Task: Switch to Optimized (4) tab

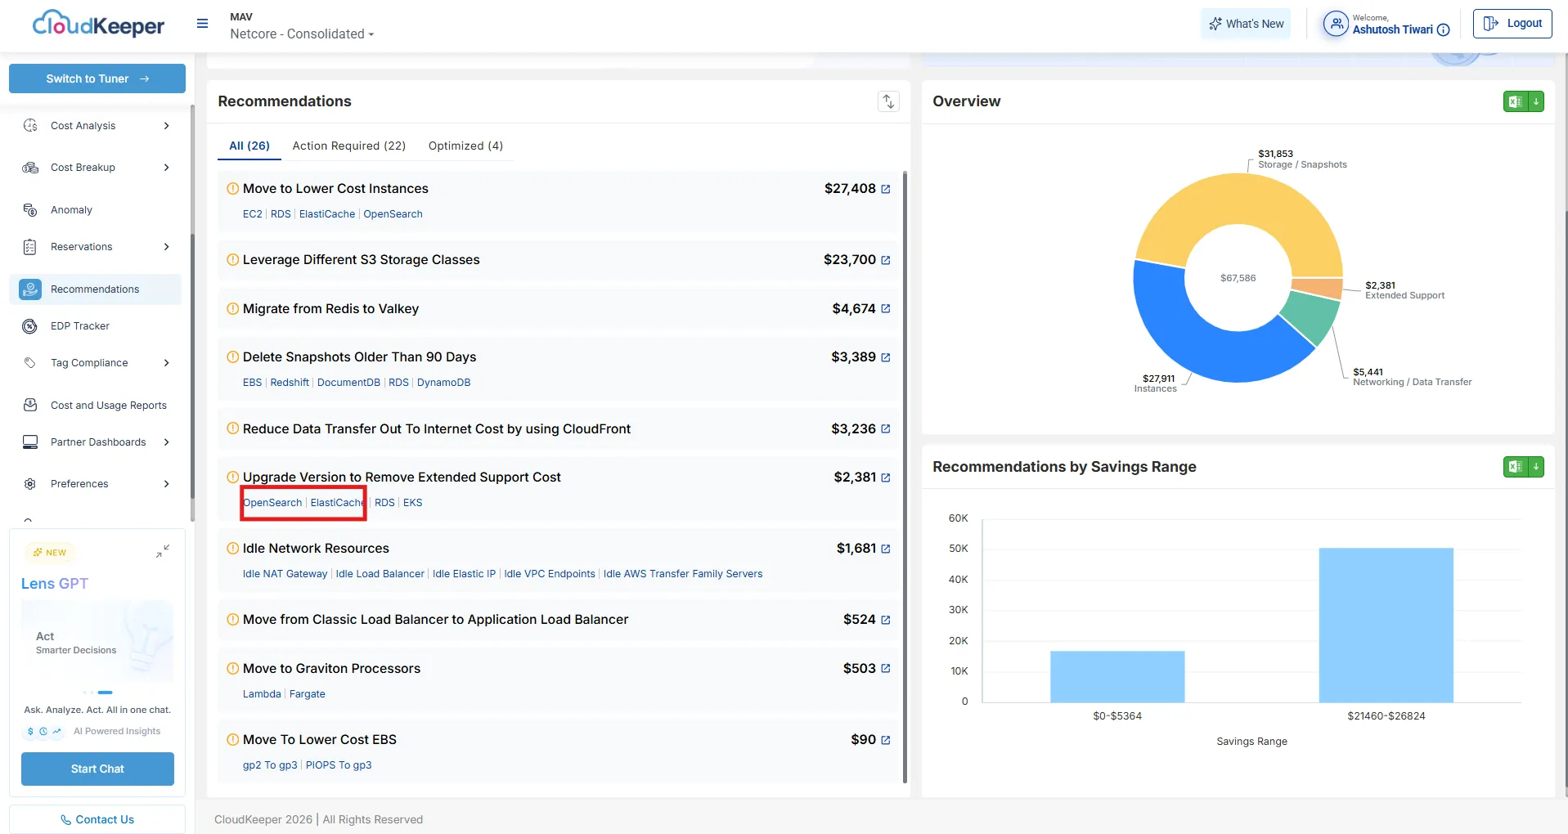Action: [x=465, y=146]
